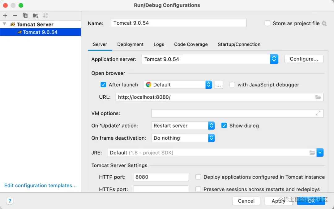The width and height of the screenshot is (334, 209).
Task: Click the HTTP port input field
Action: [161, 177]
